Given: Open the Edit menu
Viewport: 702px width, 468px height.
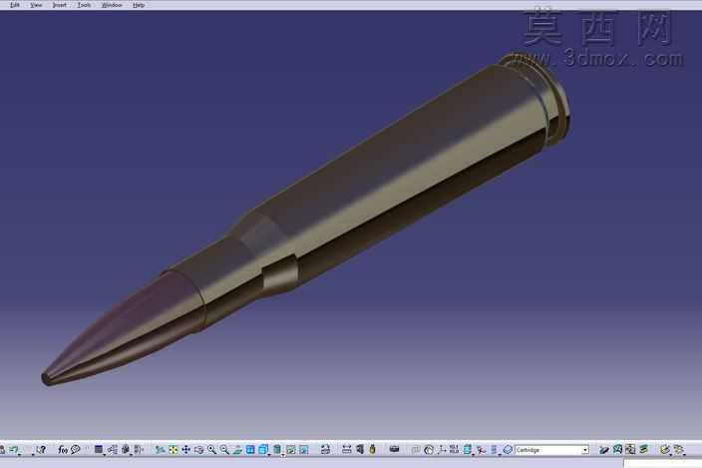Looking at the screenshot, I should pos(15,5).
